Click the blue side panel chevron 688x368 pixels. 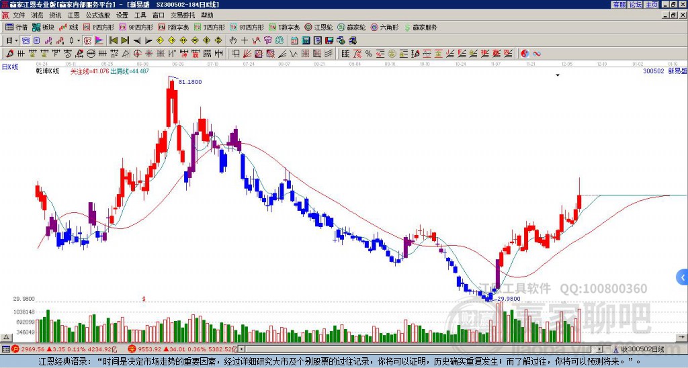coord(683,277)
